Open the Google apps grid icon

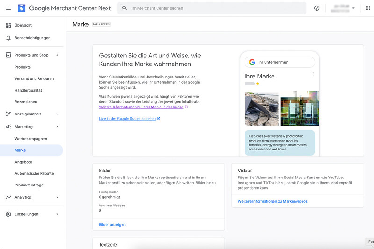[368, 8]
